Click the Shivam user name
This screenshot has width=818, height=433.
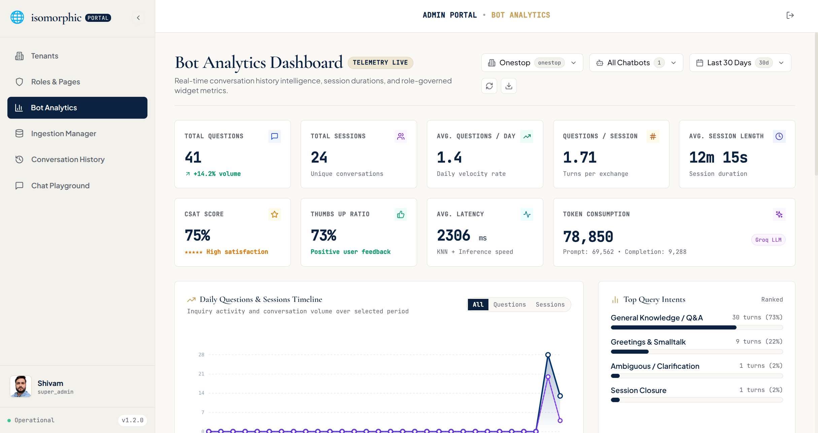pyautogui.click(x=50, y=383)
